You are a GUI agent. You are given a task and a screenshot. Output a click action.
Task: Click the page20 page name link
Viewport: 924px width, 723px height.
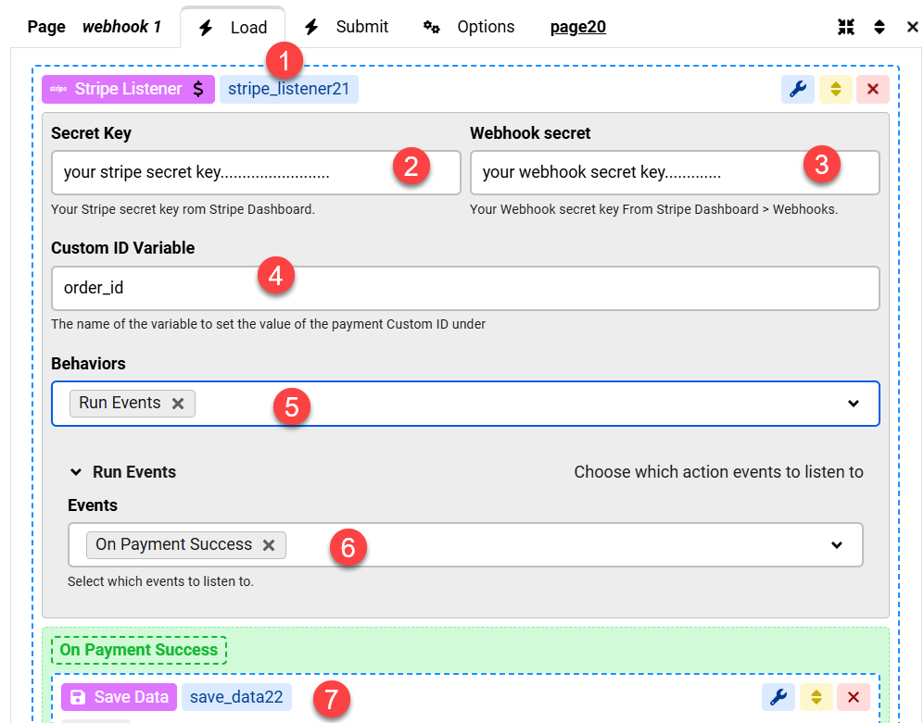coord(577,27)
